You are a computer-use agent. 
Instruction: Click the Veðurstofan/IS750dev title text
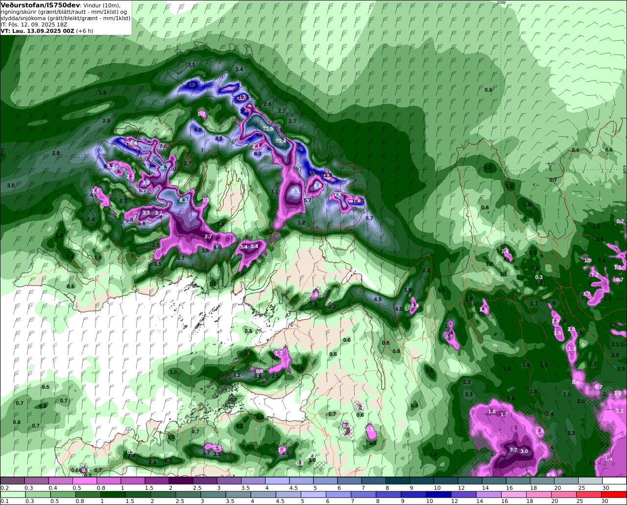coord(40,5)
